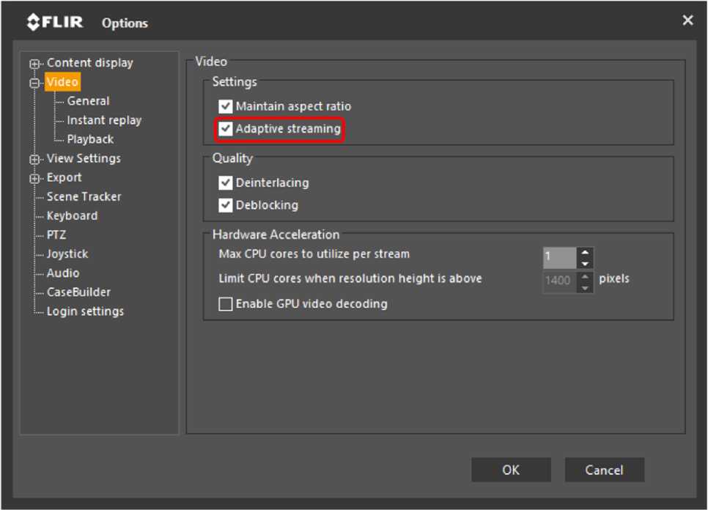708x510 pixels.
Task: Uncheck the Deinterlacing option
Action: coord(226,182)
